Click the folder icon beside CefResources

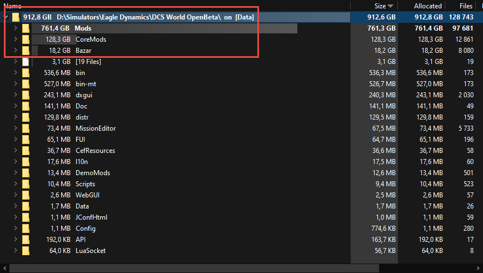point(26,150)
